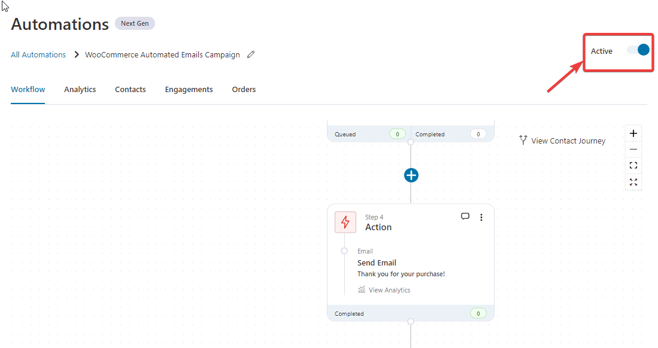This screenshot has height=348, width=658.
Task: Click the zoom in plus control
Action: click(633, 133)
